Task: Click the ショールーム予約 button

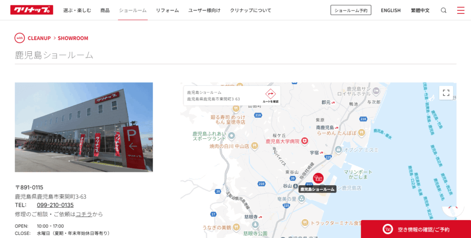Action: (x=351, y=10)
